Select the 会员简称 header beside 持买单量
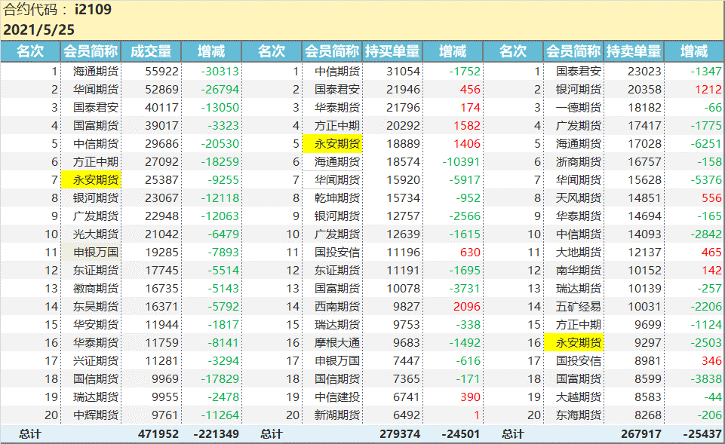Screen dimensions: 725x444 (x=332, y=51)
